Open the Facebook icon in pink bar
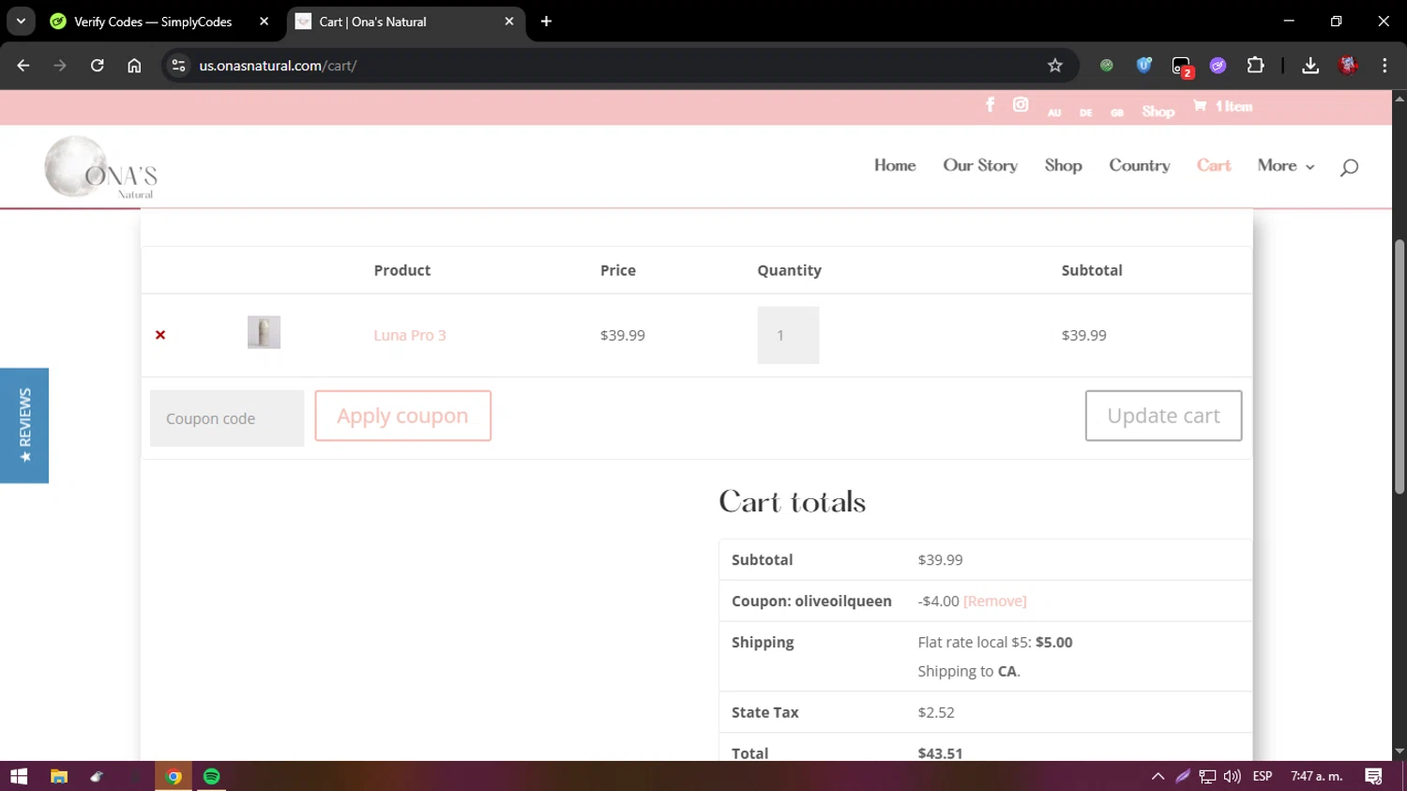 990,105
